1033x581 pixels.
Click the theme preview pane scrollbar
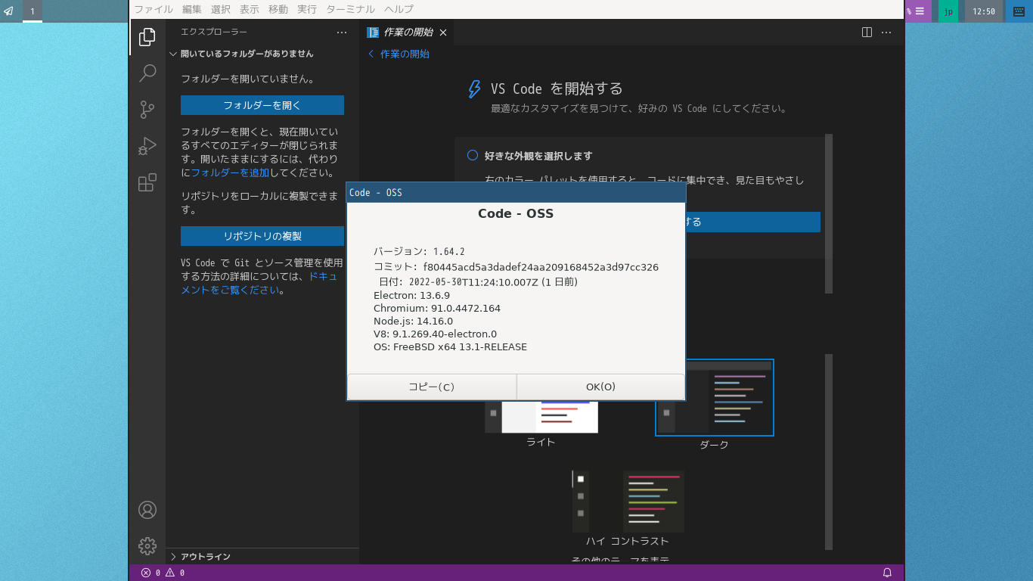[x=829, y=452]
